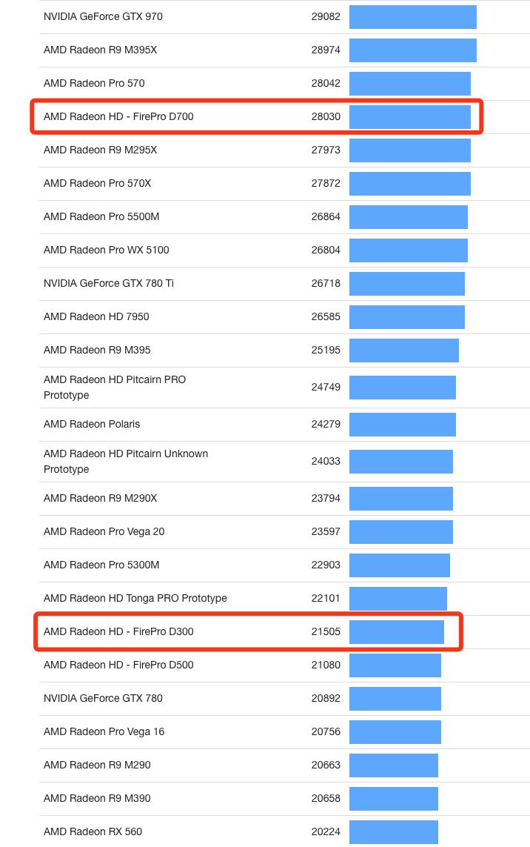The image size is (530, 847).
Task: Click the FirePro D700 score bar
Action: [409, 117]
